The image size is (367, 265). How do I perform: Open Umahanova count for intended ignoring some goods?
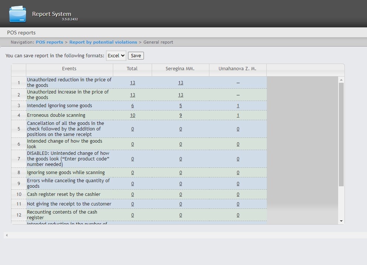click(238, 106)
